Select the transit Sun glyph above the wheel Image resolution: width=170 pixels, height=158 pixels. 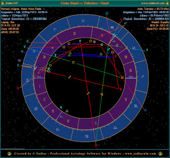107,14
